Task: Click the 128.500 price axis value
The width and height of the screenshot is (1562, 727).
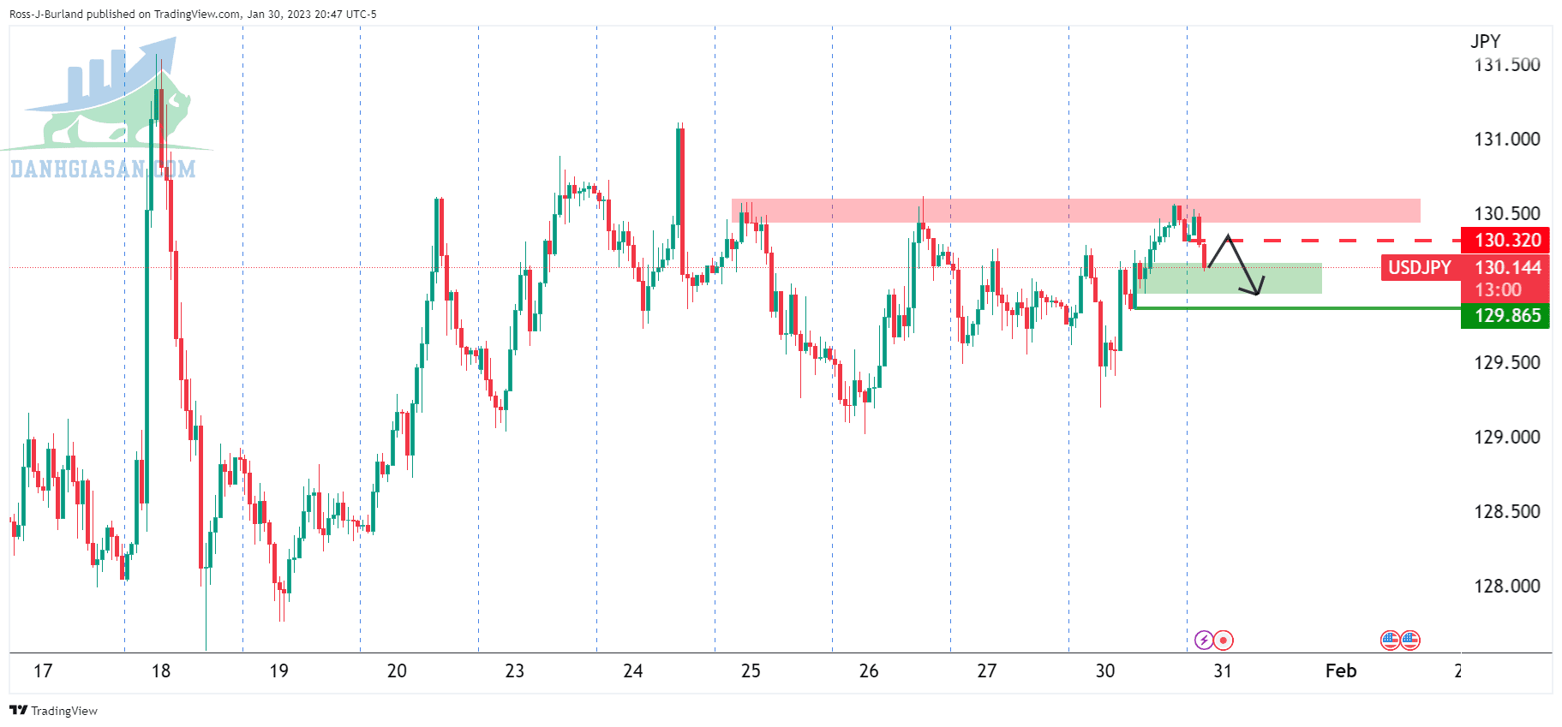Action: point(1507,511)
